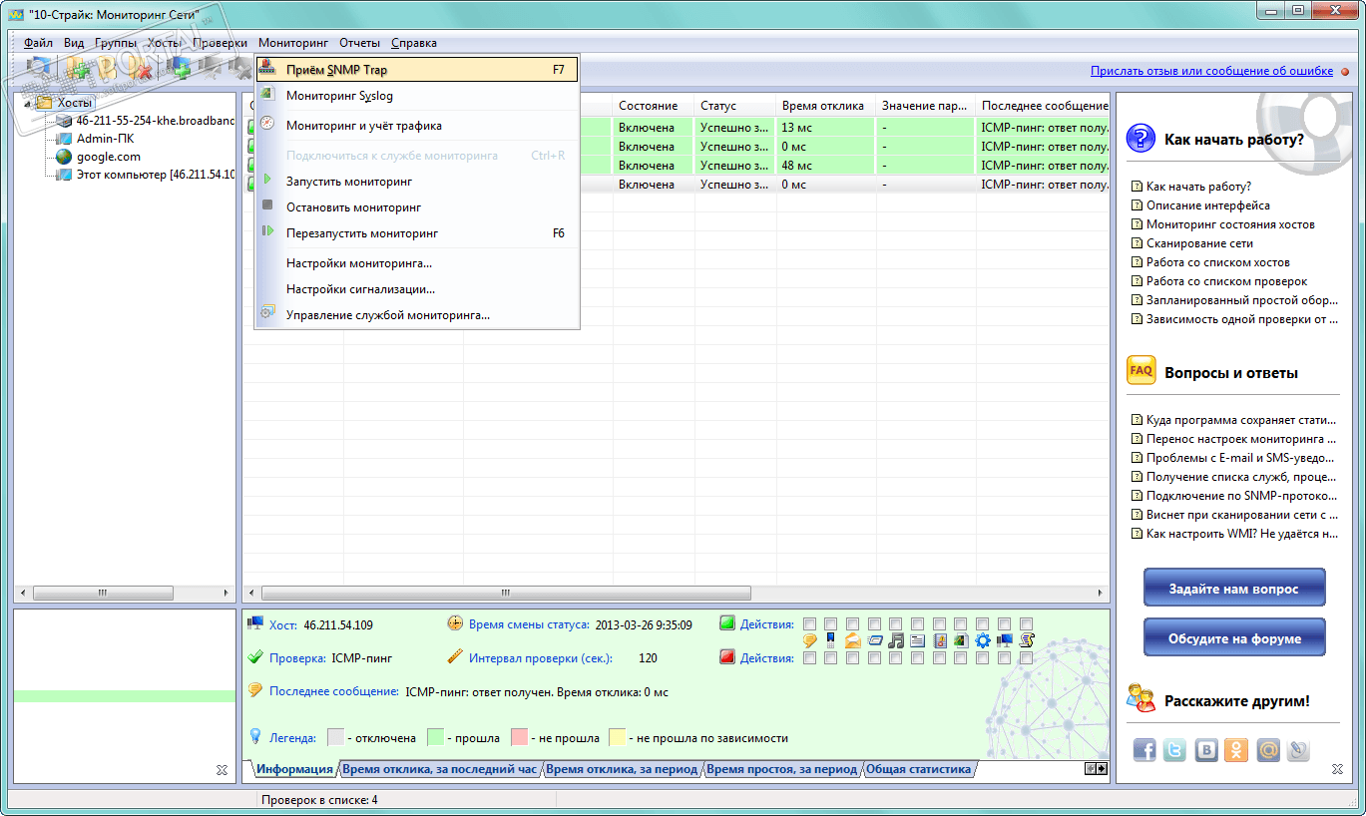Click the Задайте нам вопрос button
The width and height of the screenshot is (1366, 816).
point(1234,589)
